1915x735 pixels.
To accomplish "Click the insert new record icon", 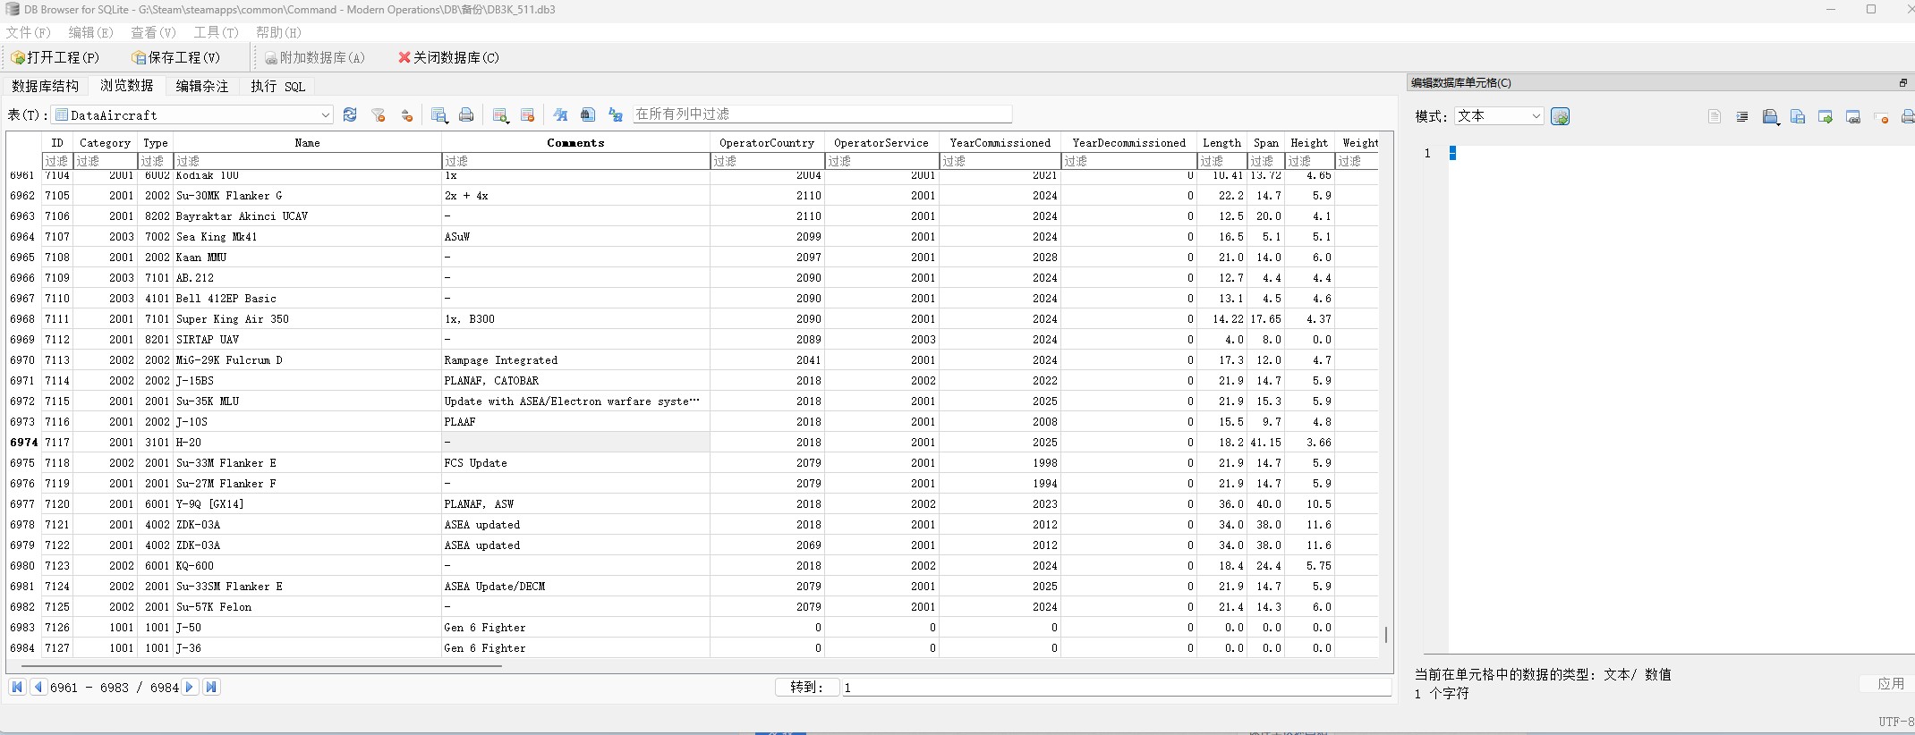I will point(500,114).
